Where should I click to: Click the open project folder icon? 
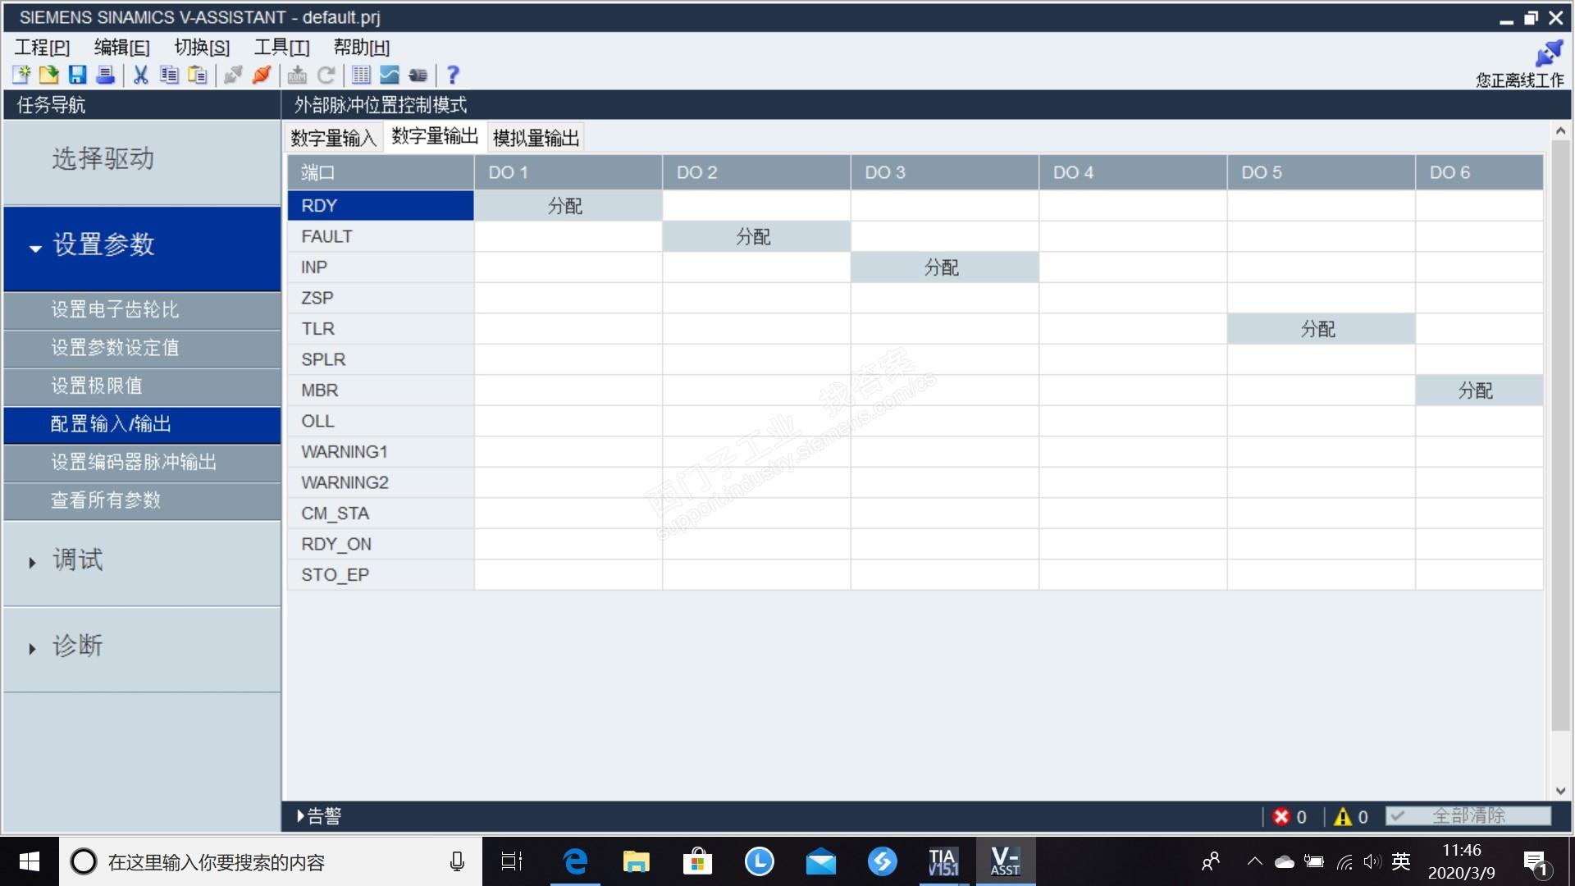(x=49, y=75)
